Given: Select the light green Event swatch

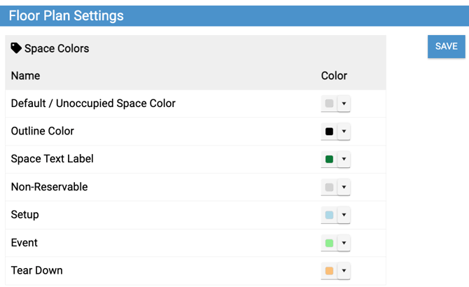Looking at the screenshot, I should pos(329,243).
